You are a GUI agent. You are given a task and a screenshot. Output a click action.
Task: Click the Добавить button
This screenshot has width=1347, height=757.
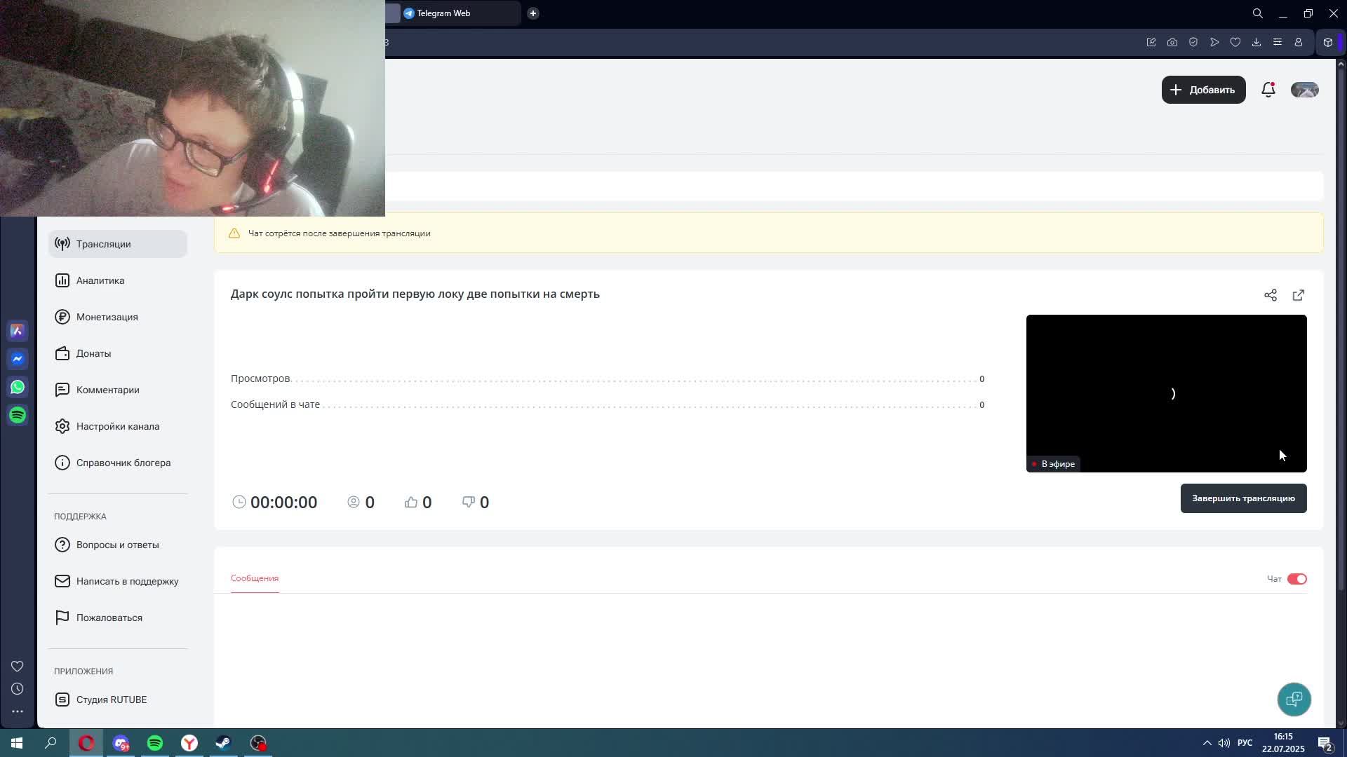point(1203,90)
